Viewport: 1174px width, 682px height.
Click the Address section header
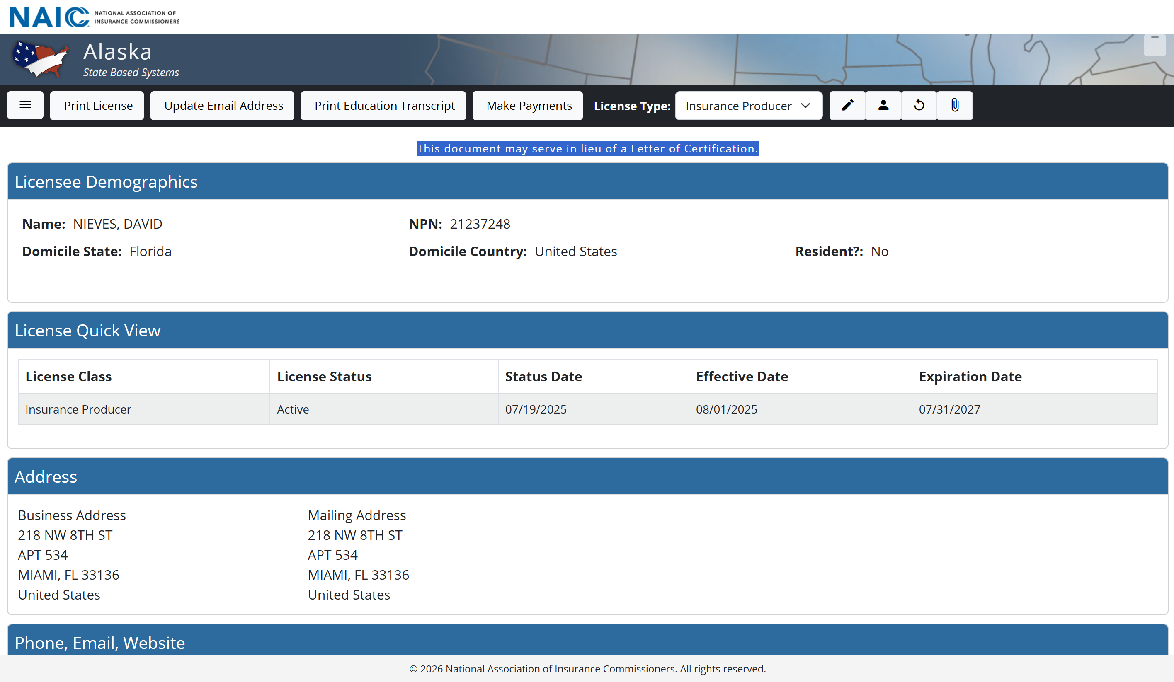coord(587,476)
